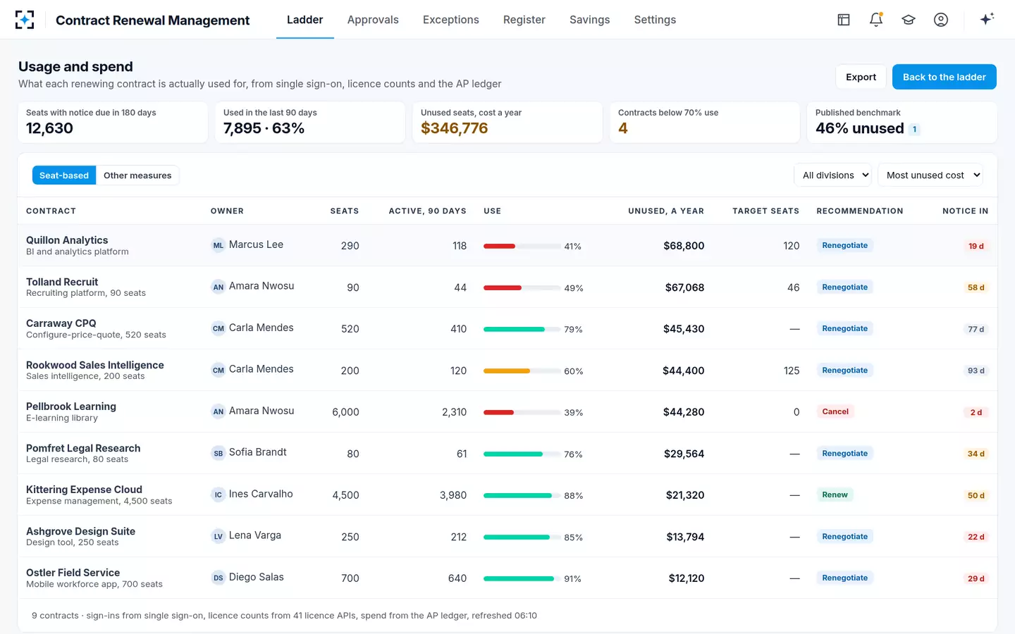Click the Renew recommendation for Kittering Expense Cloud
The image size is (1015, 634).
(835, 495)
